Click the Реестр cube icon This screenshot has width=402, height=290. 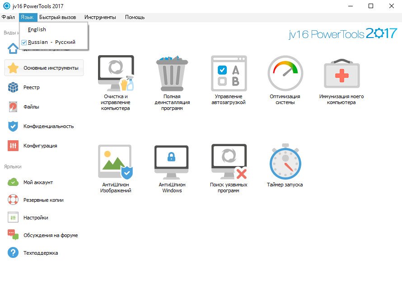(13, 87)
